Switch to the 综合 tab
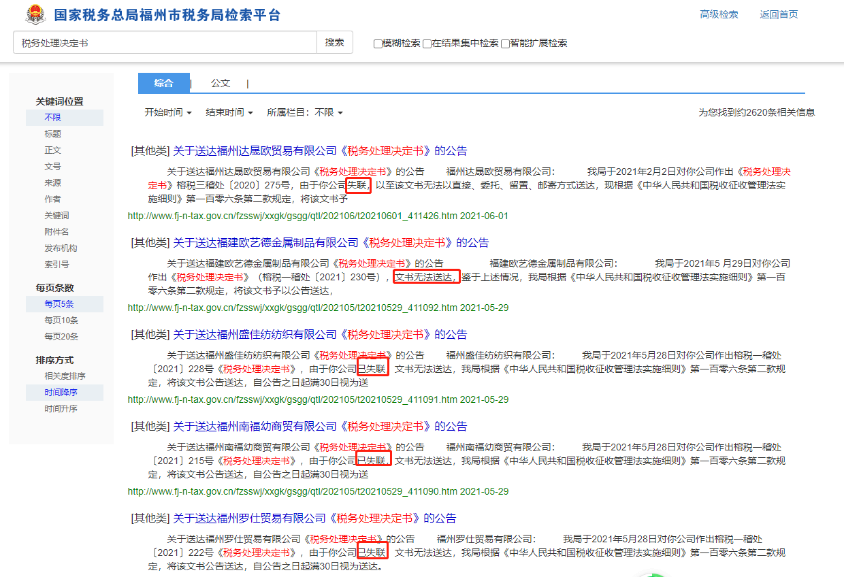 pyautogui.click(x=163, y=83)
